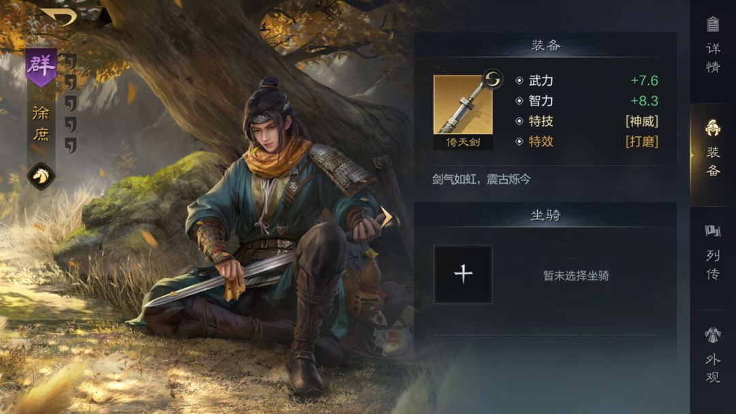The width and height of the screenshot is (736, 414).
Task: Click the 倚天剑 sword thumbnail
Action: pos(463,112)
